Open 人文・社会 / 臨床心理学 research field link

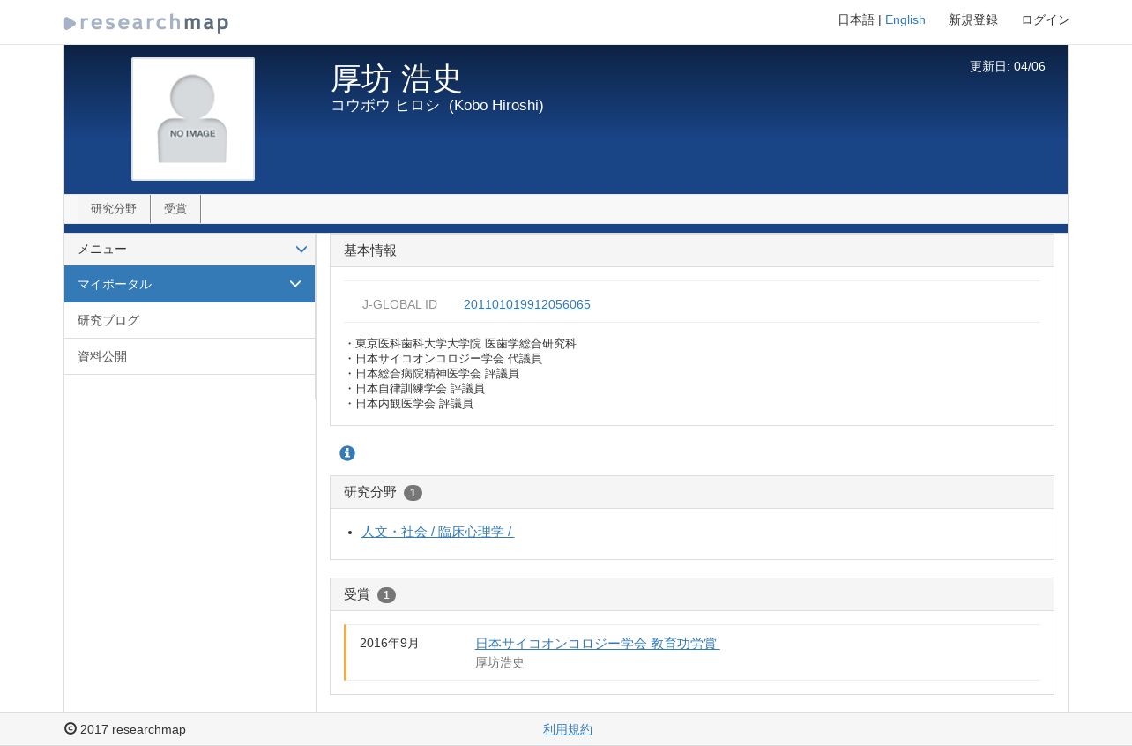tap(437, 532)
